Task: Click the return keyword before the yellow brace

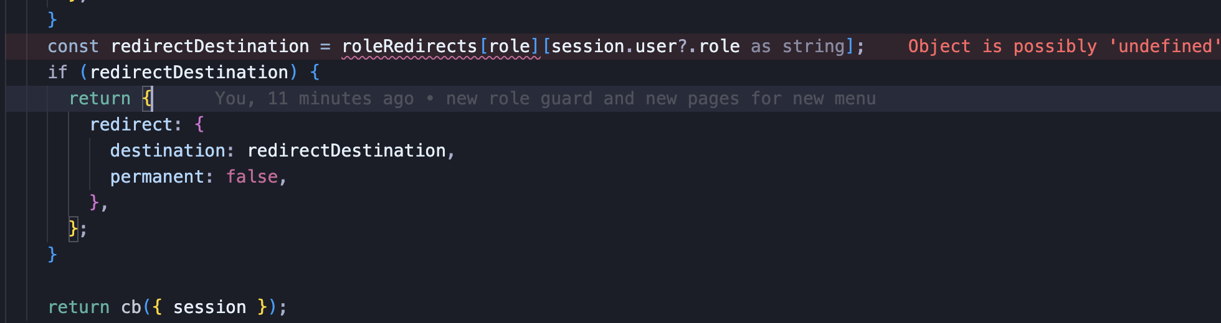Action: pyautogui.click(x=100, y=99)
